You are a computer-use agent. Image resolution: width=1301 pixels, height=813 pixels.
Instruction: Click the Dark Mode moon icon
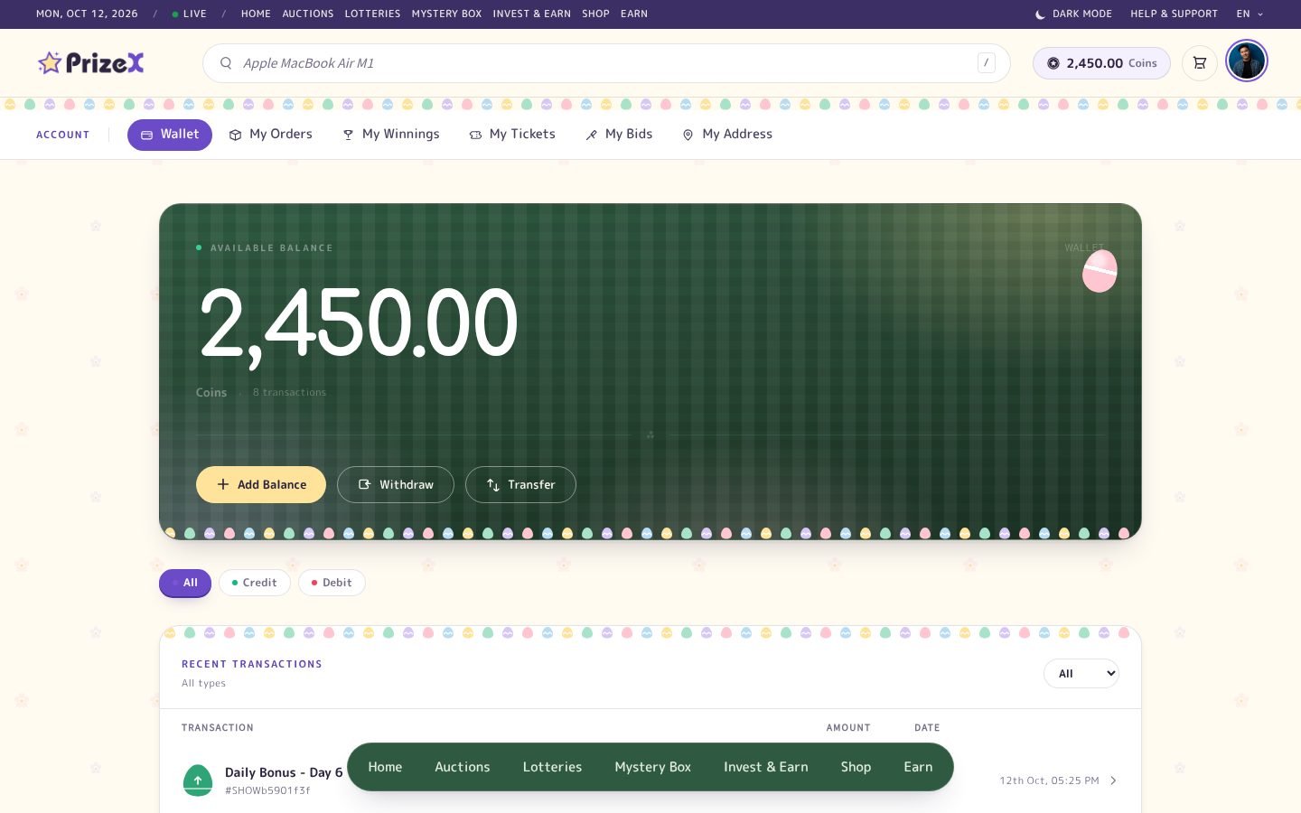tap(1040, 14)
